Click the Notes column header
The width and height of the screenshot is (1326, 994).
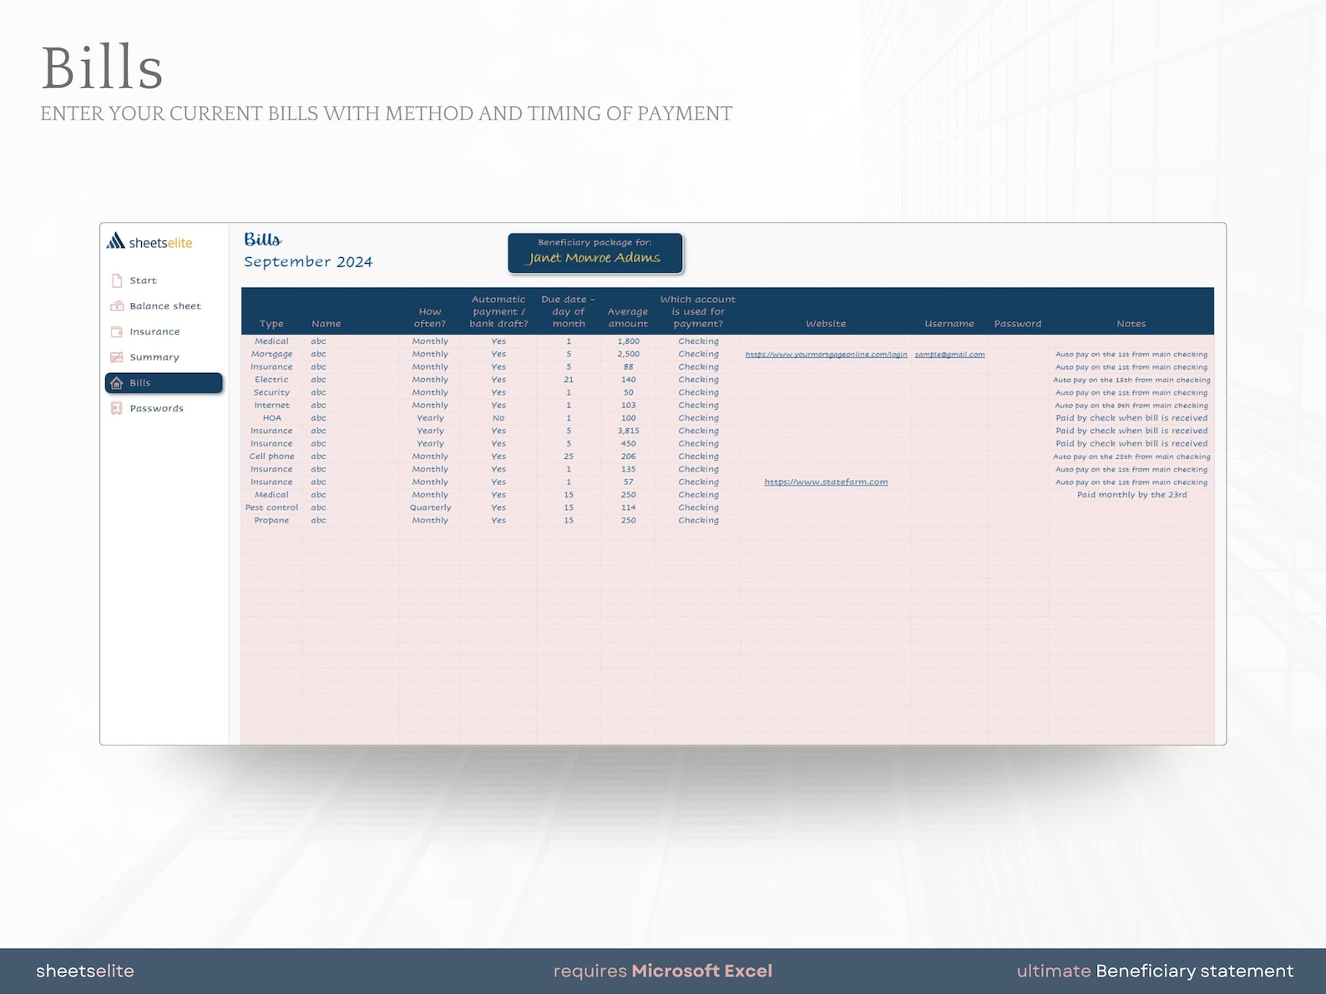pos(1131,324)
